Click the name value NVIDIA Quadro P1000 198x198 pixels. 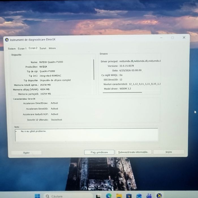coord(51,62)
